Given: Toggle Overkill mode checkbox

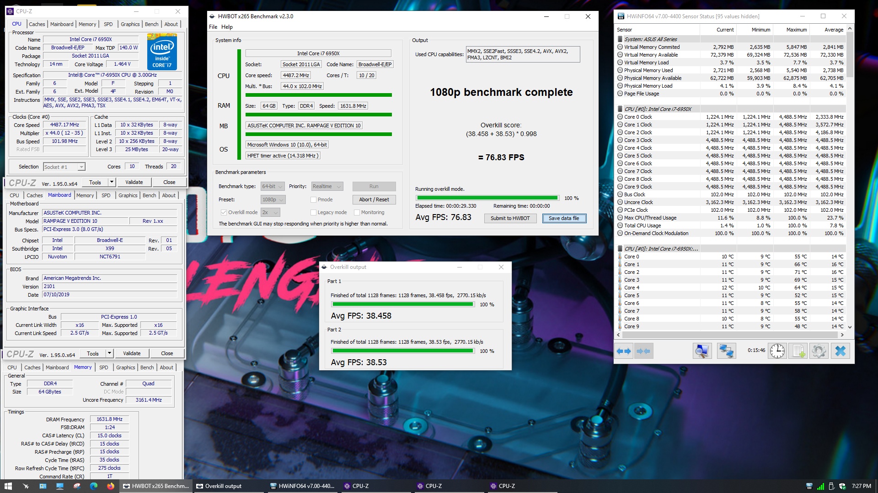Looking at the screenshot, I should coord(224,212).
